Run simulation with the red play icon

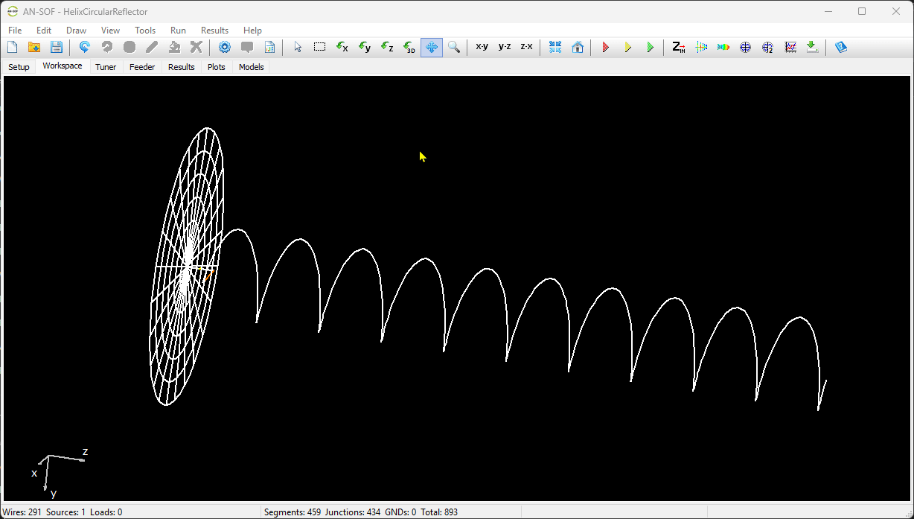pyautogui.click(x=606, y=47)
